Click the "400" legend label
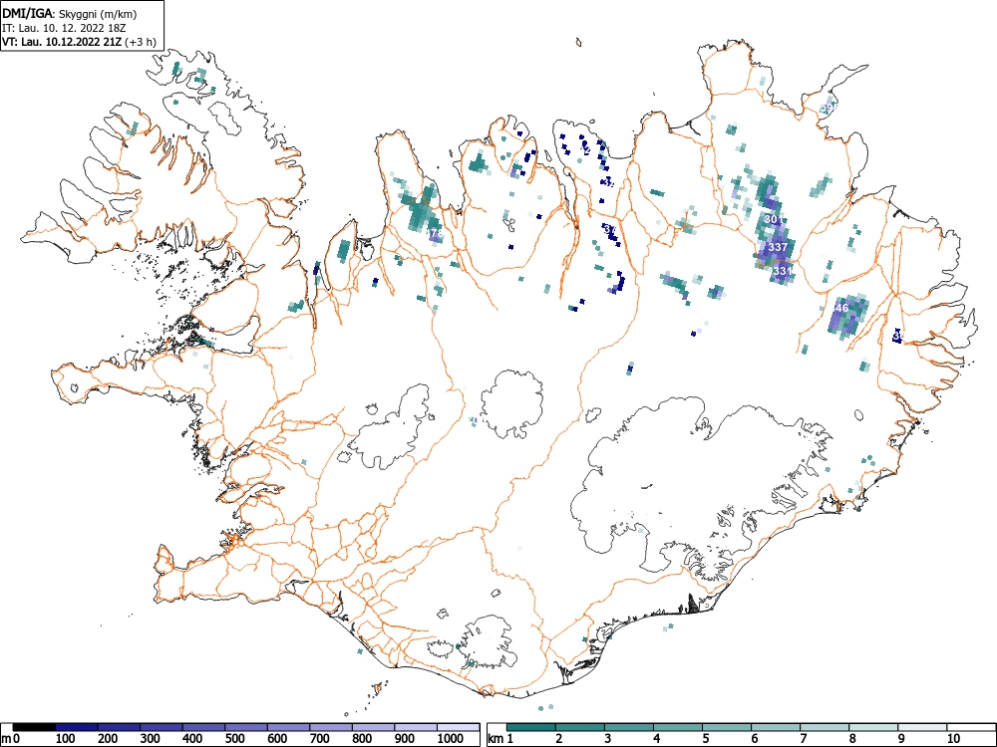Viewport: 997px width, 747px height. pyautogui.click(x=192, y=739)
